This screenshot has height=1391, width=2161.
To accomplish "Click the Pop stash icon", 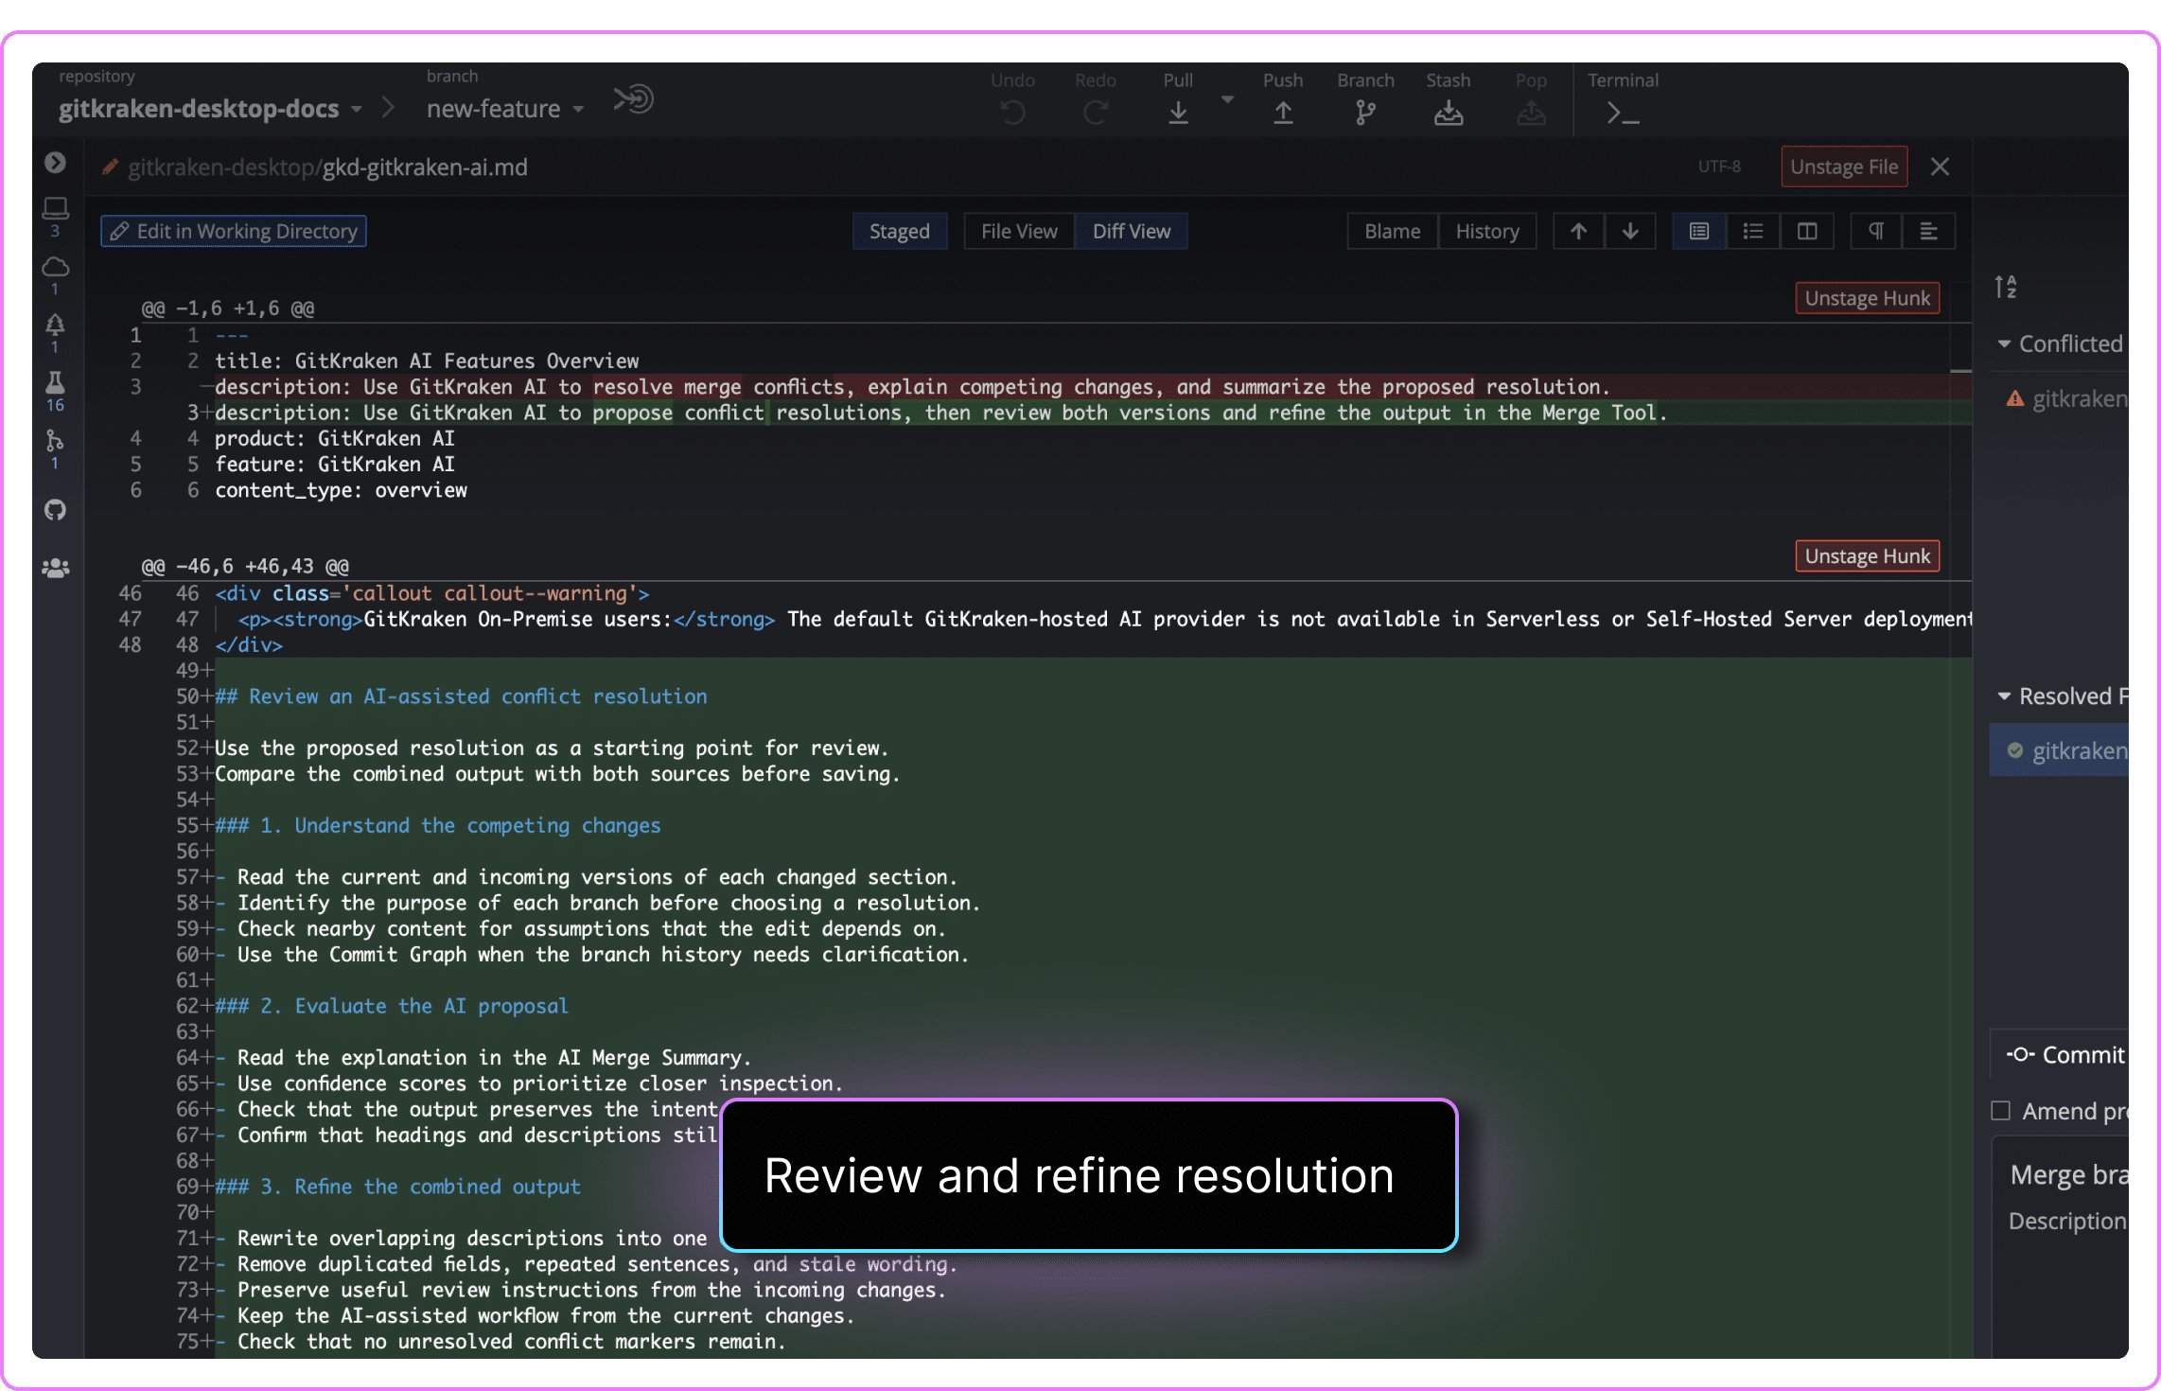I will [x=1531, y=113].
